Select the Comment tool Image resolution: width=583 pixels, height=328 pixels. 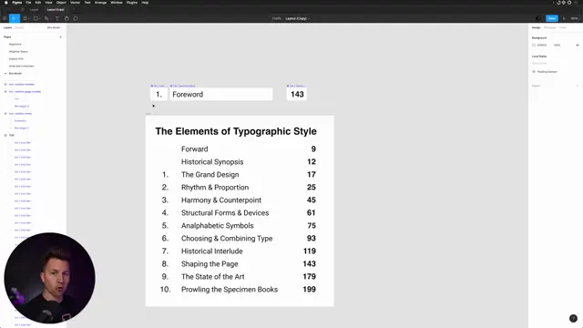click(76, 18)
